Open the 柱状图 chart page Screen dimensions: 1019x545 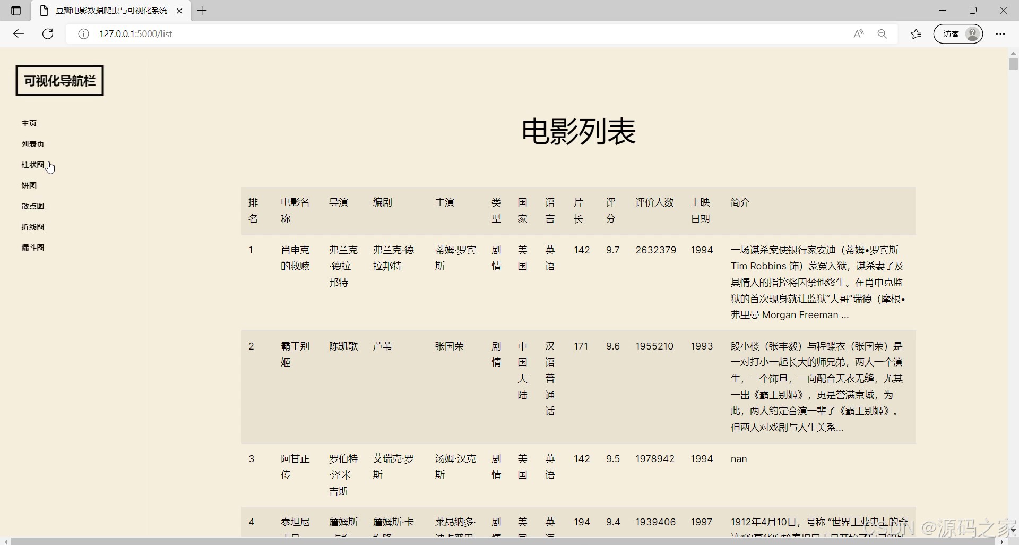[x=33, y=165]
